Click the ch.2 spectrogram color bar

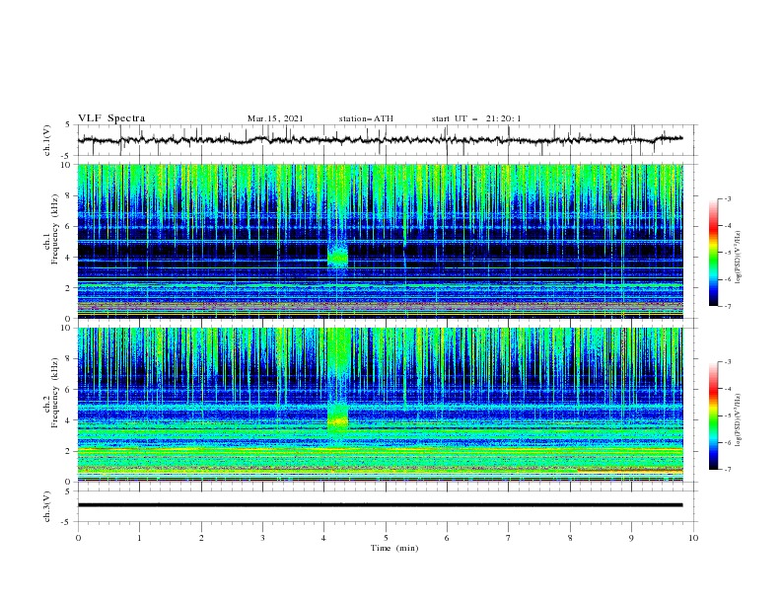(713, 415)
